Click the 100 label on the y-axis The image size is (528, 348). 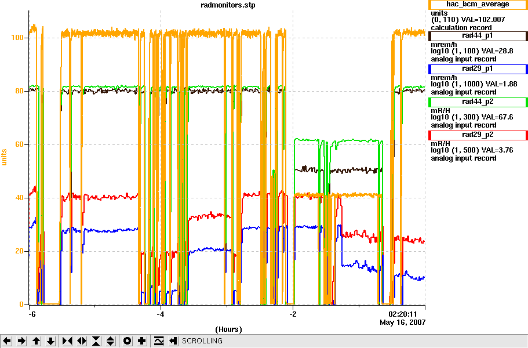pyautogui.click(x=17, y=38)
